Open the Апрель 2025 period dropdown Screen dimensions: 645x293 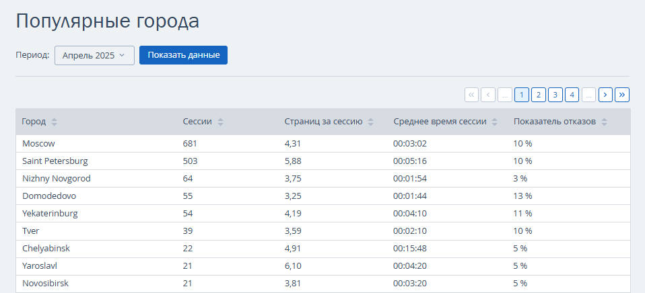pos(95,55)
